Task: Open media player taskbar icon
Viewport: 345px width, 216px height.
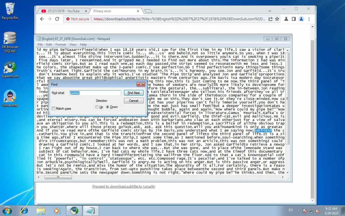Action: (57, 211)
